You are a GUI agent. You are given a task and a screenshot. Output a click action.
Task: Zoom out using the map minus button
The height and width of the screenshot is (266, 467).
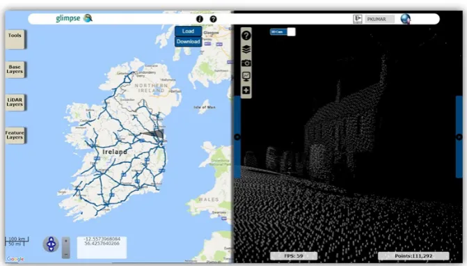[66, 255]
